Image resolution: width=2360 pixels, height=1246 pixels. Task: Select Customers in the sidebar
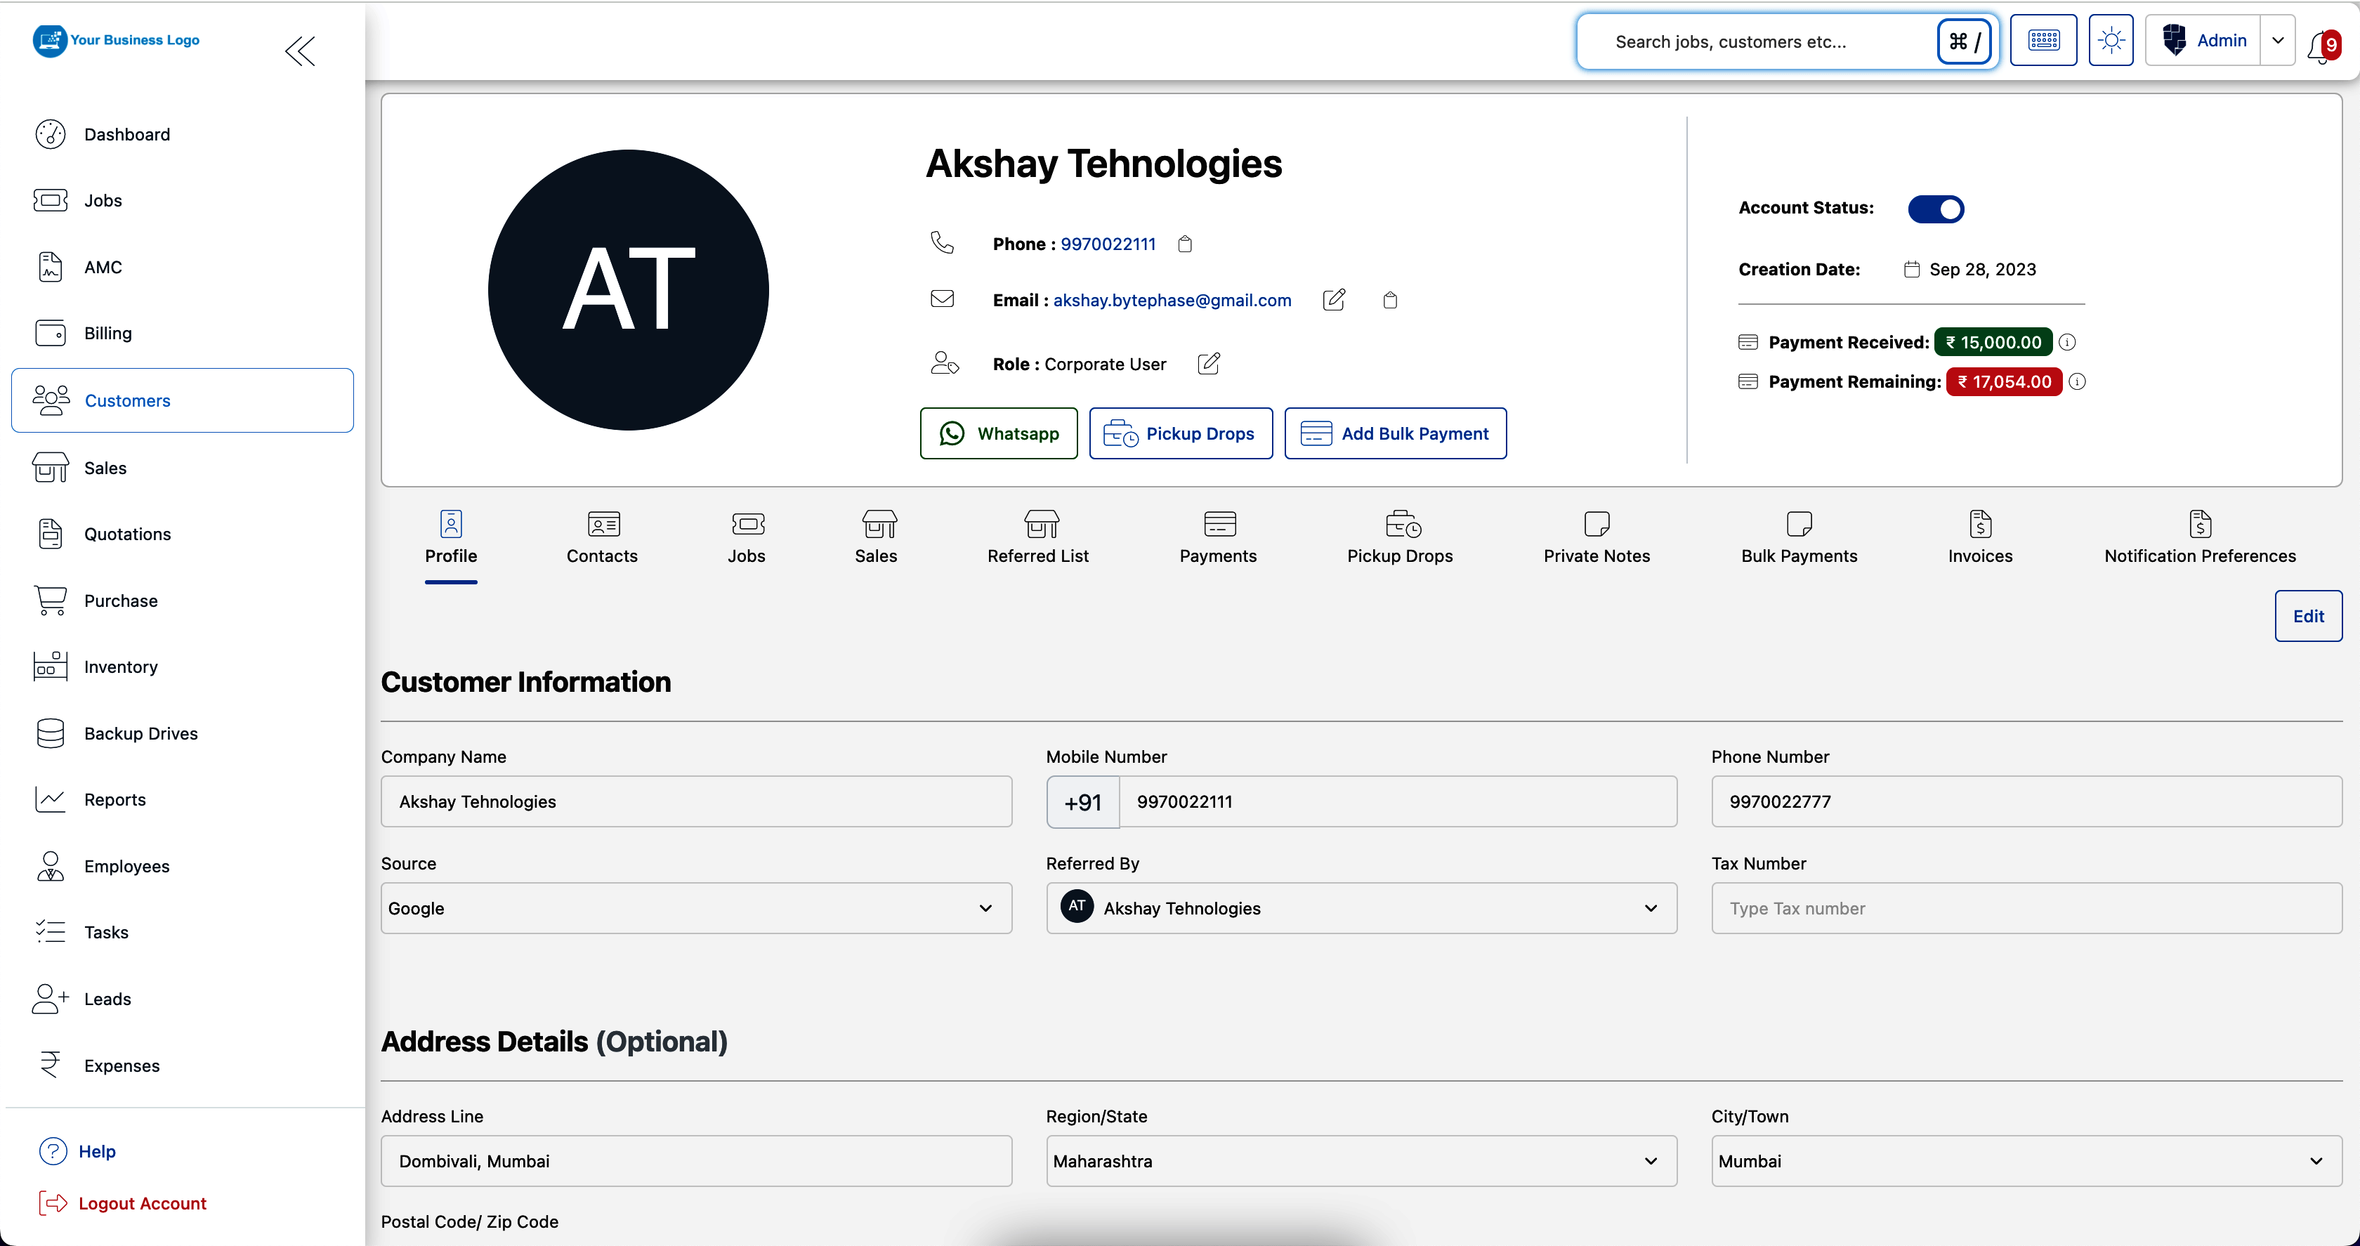click(183, 400)
